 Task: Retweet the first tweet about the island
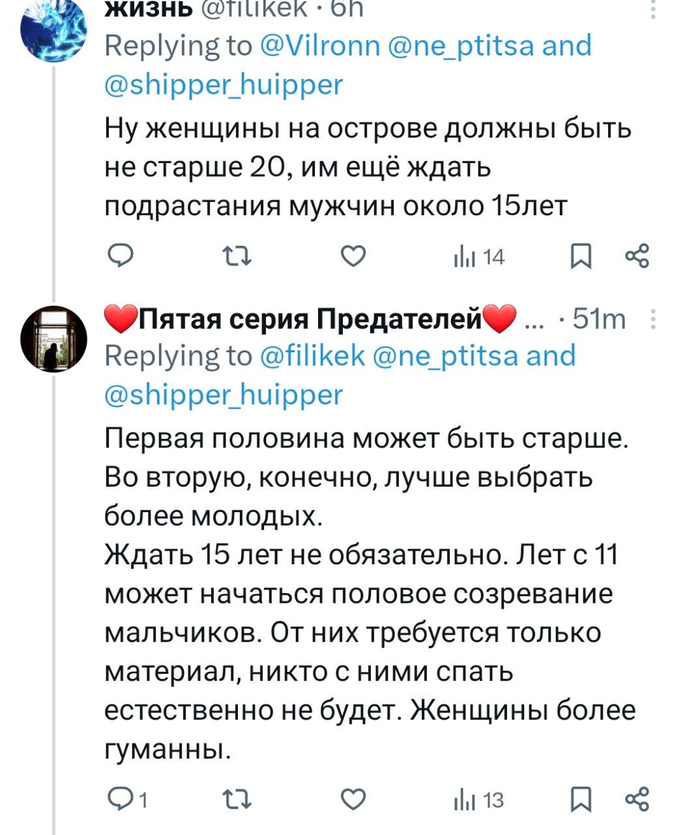point(236,258)
